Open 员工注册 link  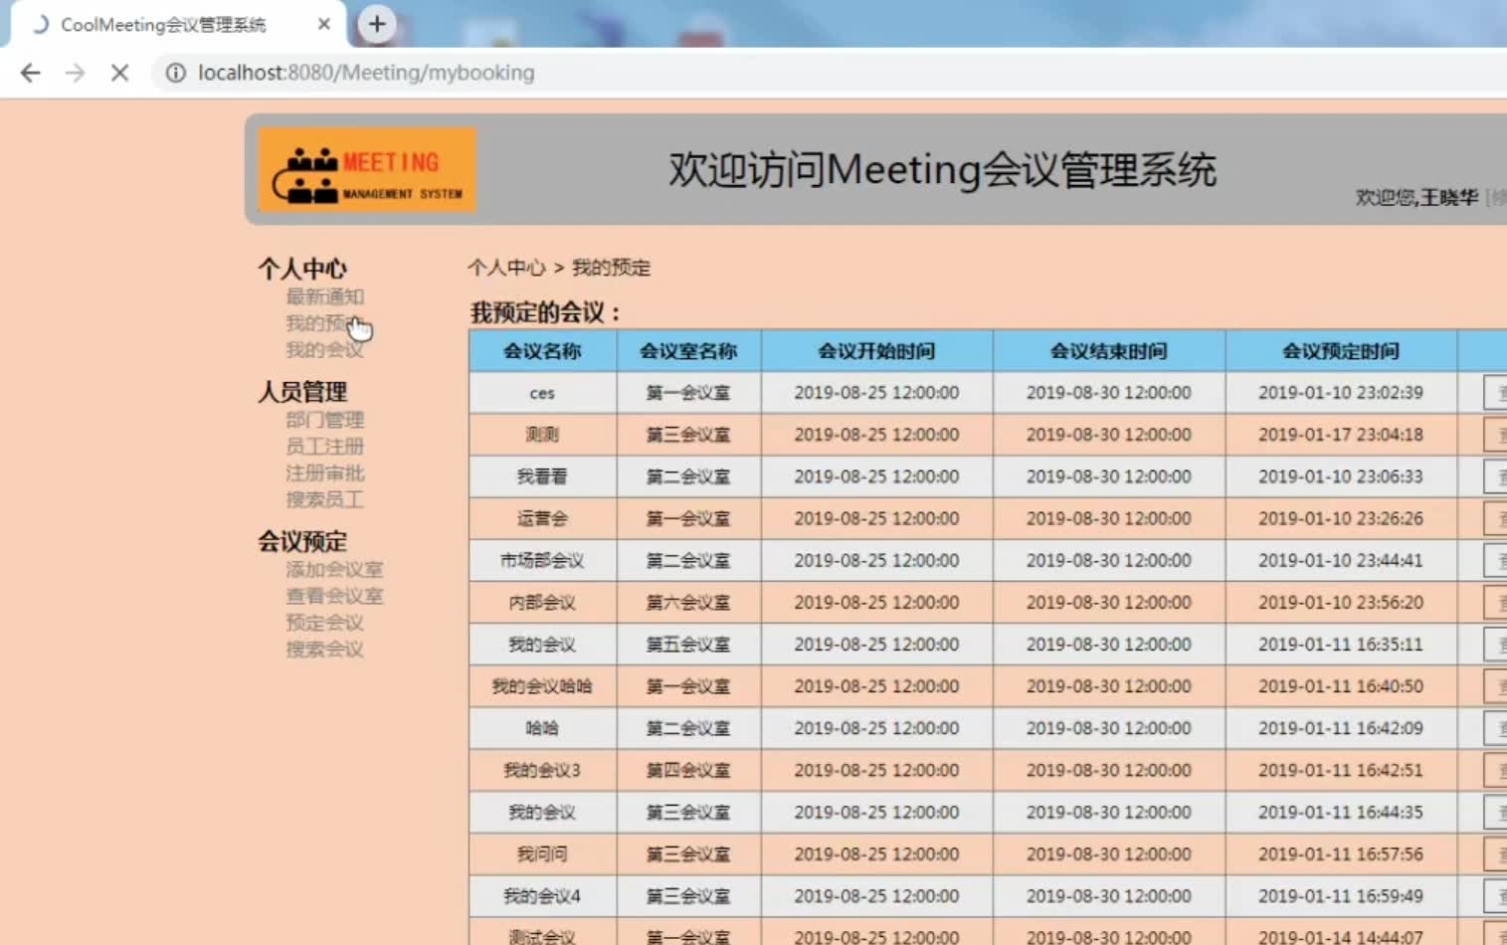click(x=324, y=447)
